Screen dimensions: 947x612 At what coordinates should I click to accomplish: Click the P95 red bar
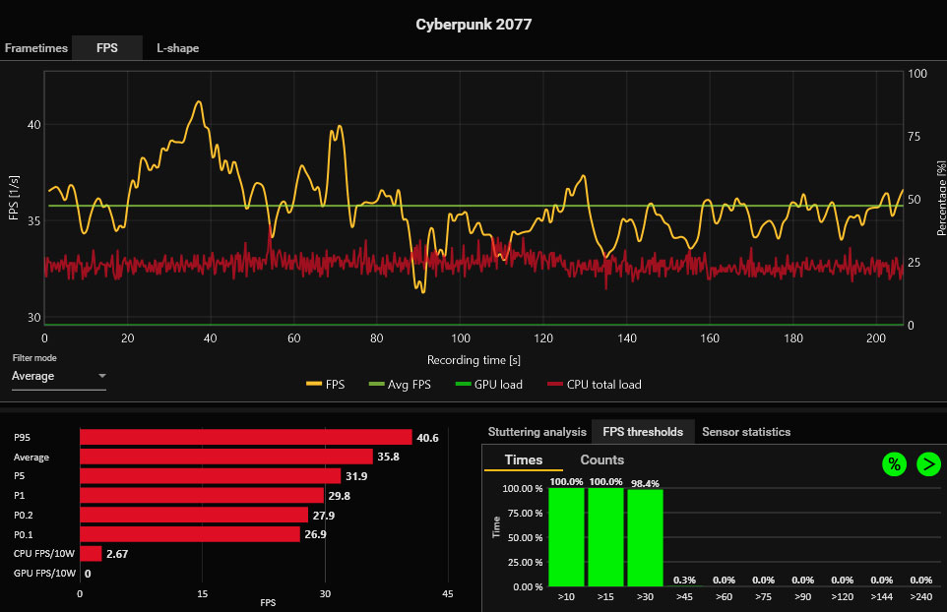tap(245, 437)
